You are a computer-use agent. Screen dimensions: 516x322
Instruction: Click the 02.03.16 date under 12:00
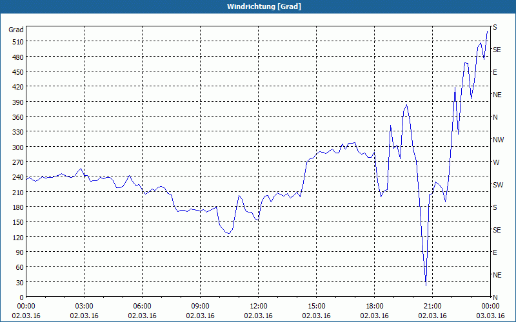259,316
